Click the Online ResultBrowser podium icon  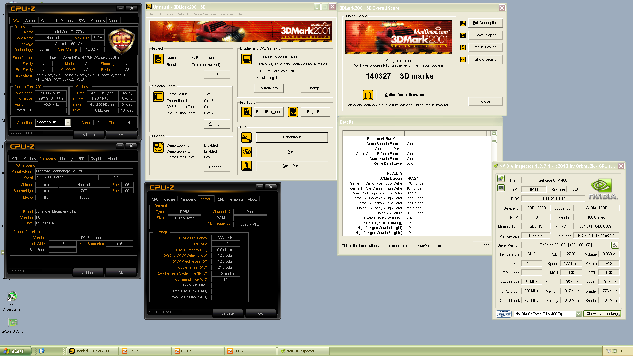(368, 95)
